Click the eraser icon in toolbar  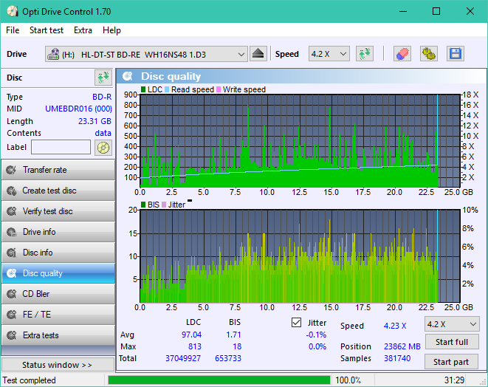402,54
